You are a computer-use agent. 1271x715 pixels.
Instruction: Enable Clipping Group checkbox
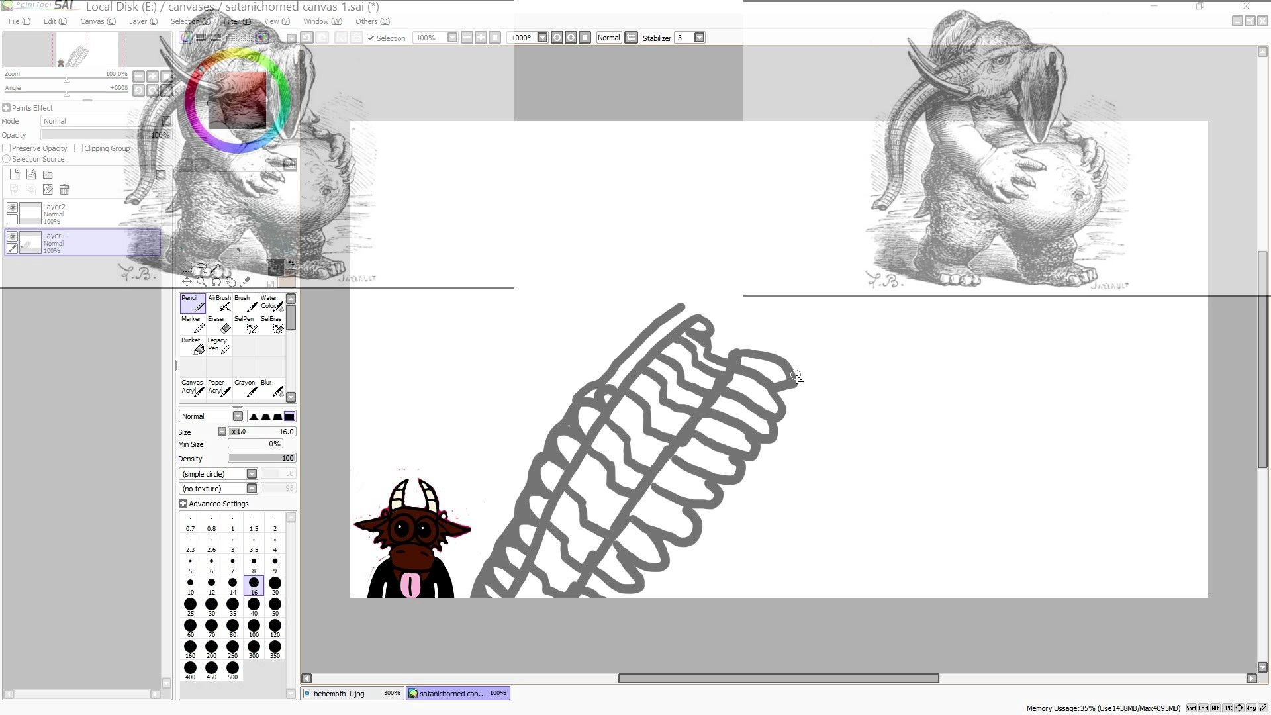79,148
